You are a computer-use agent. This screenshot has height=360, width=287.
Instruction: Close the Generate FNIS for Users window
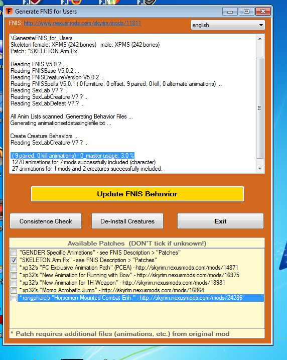point(263,11)
